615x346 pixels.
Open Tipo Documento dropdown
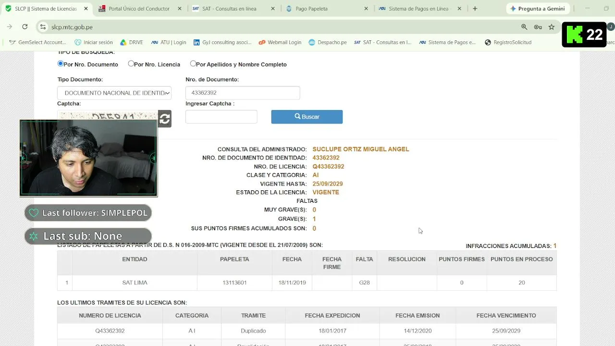click(114, 93)
